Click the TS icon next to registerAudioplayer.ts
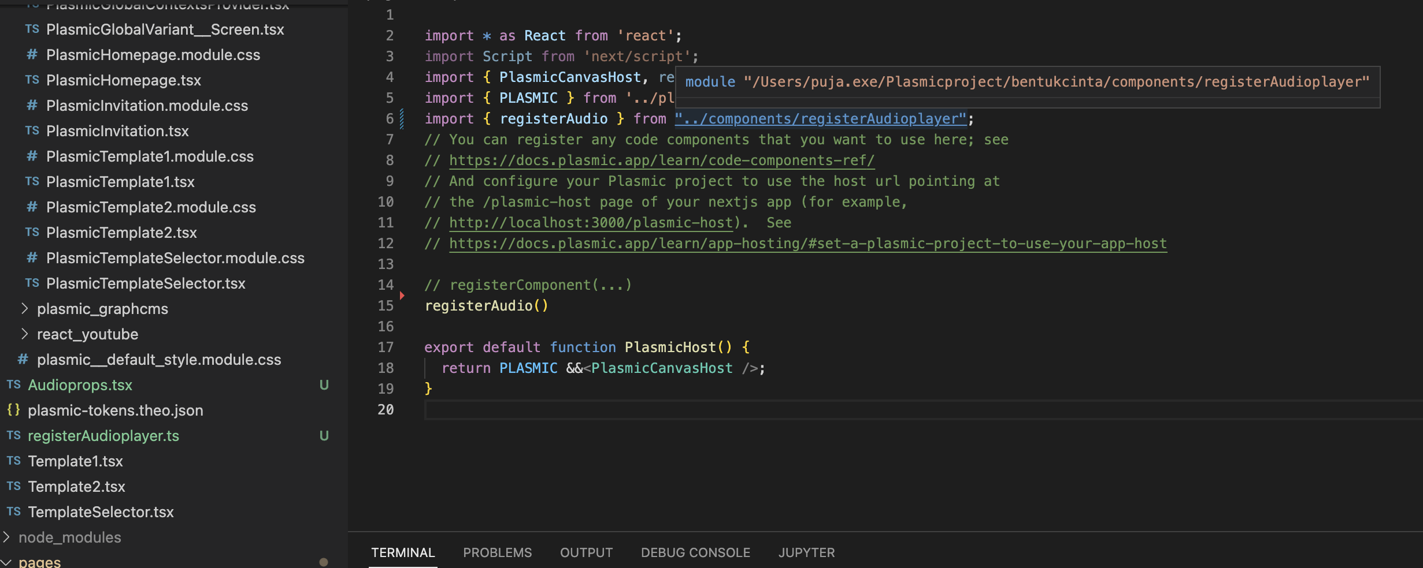The image size is (1423, 568). click(x=13, y=436)
